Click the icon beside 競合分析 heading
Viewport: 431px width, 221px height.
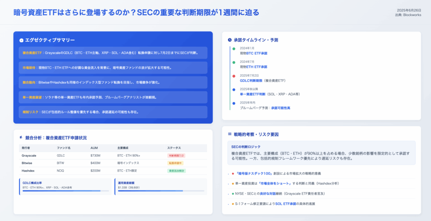pos(21,138)
